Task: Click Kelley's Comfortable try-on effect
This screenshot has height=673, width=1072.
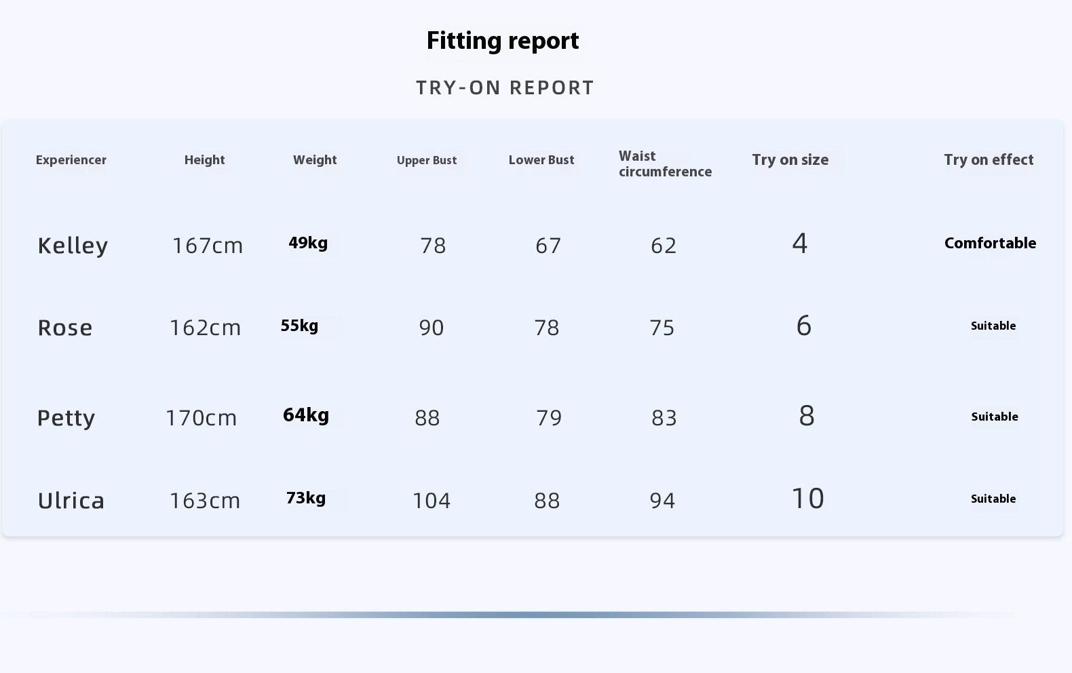Action: point(990,243)
